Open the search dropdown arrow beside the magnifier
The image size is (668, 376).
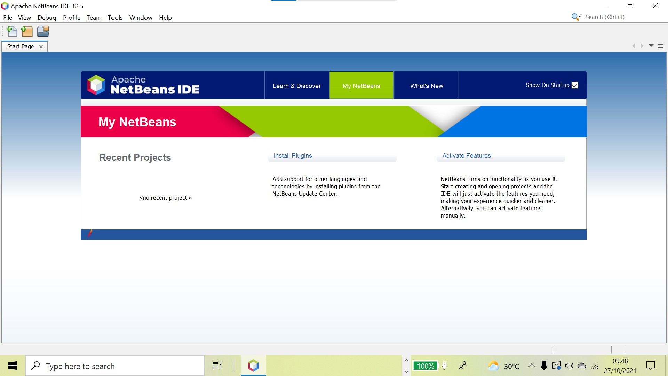pyautogui.click(x=580, y=17)
